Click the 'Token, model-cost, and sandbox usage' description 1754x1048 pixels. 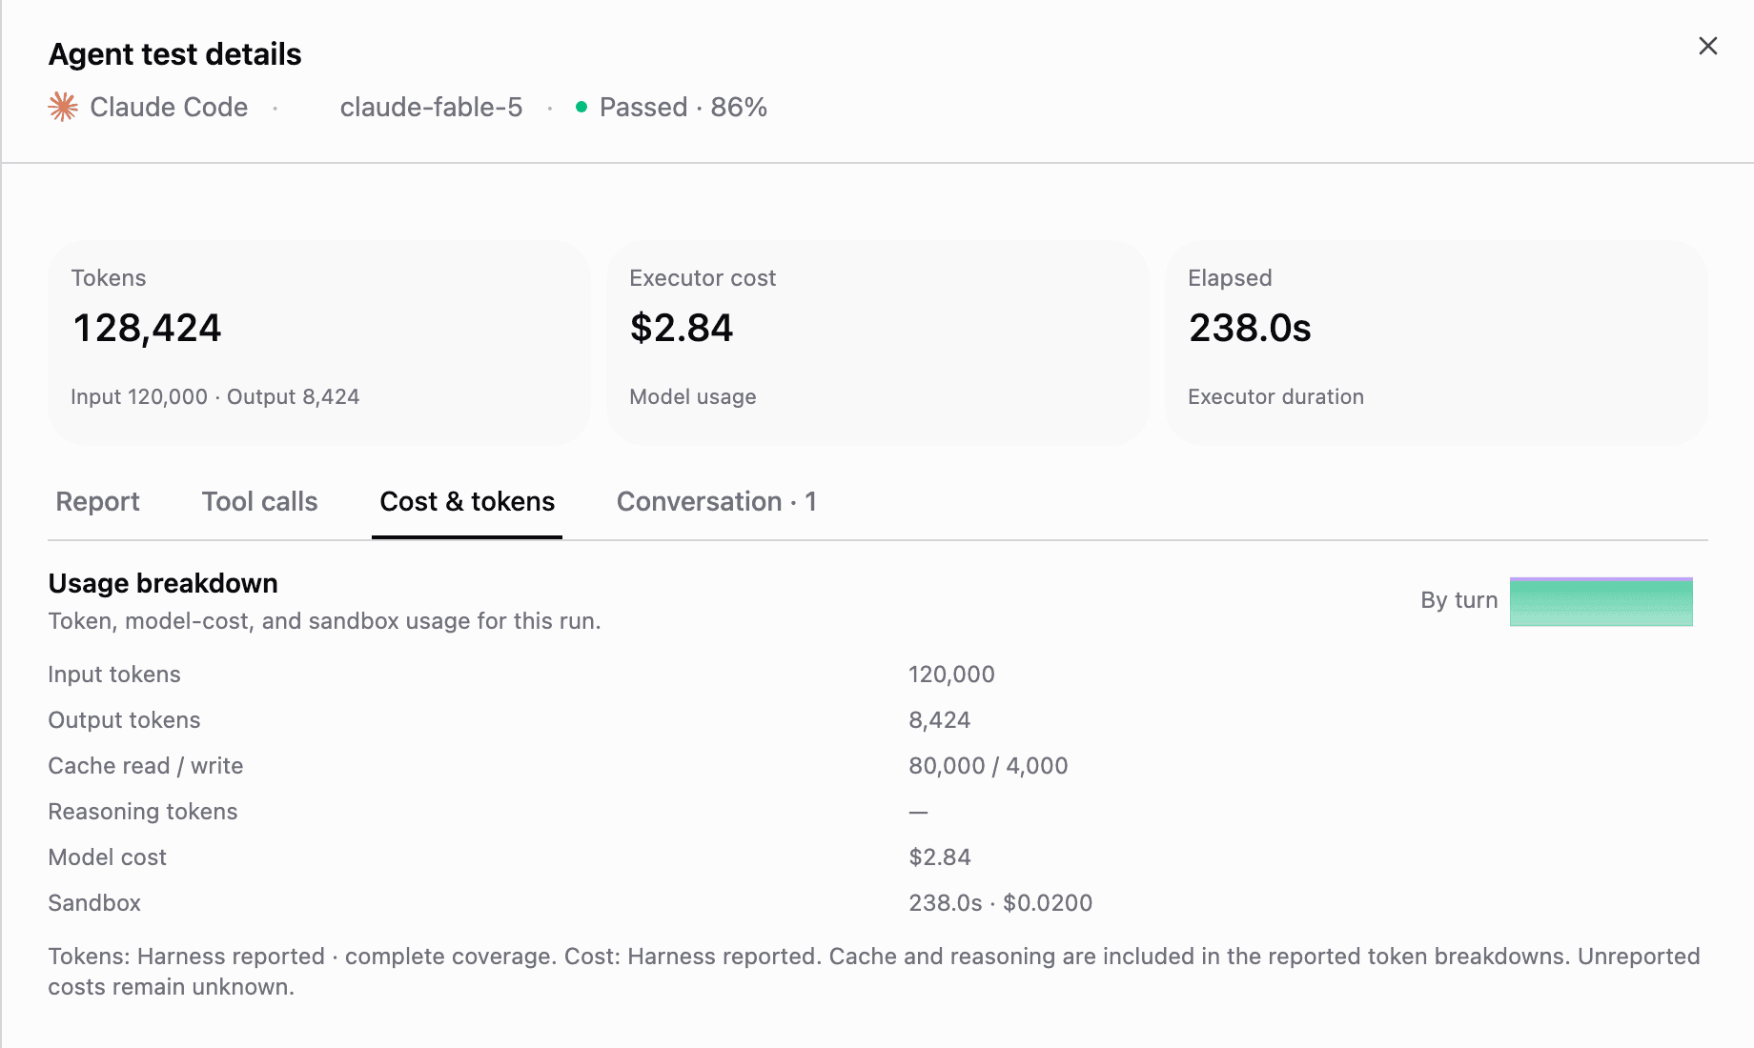[x=324, y=621]
